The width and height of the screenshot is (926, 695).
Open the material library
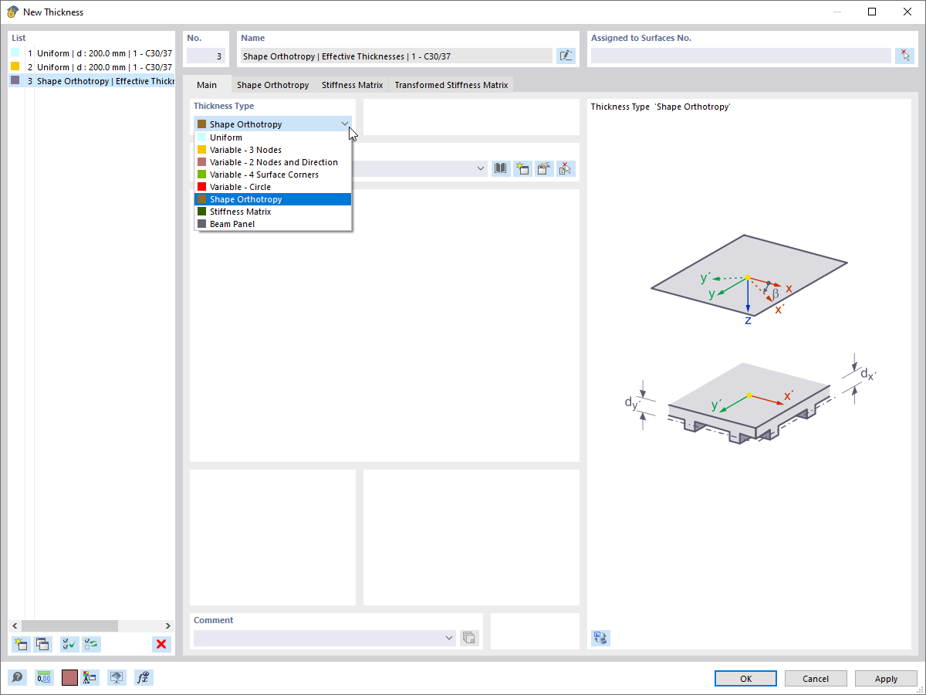[500, 168]
